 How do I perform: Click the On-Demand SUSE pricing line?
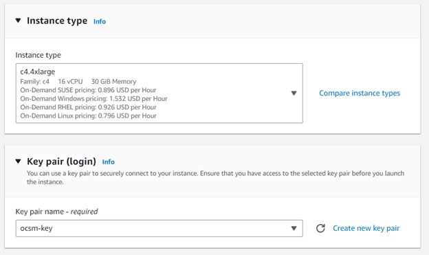[x=88, y=90]
